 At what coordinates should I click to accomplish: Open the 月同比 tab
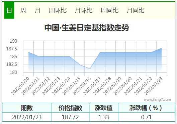(136, 10)
